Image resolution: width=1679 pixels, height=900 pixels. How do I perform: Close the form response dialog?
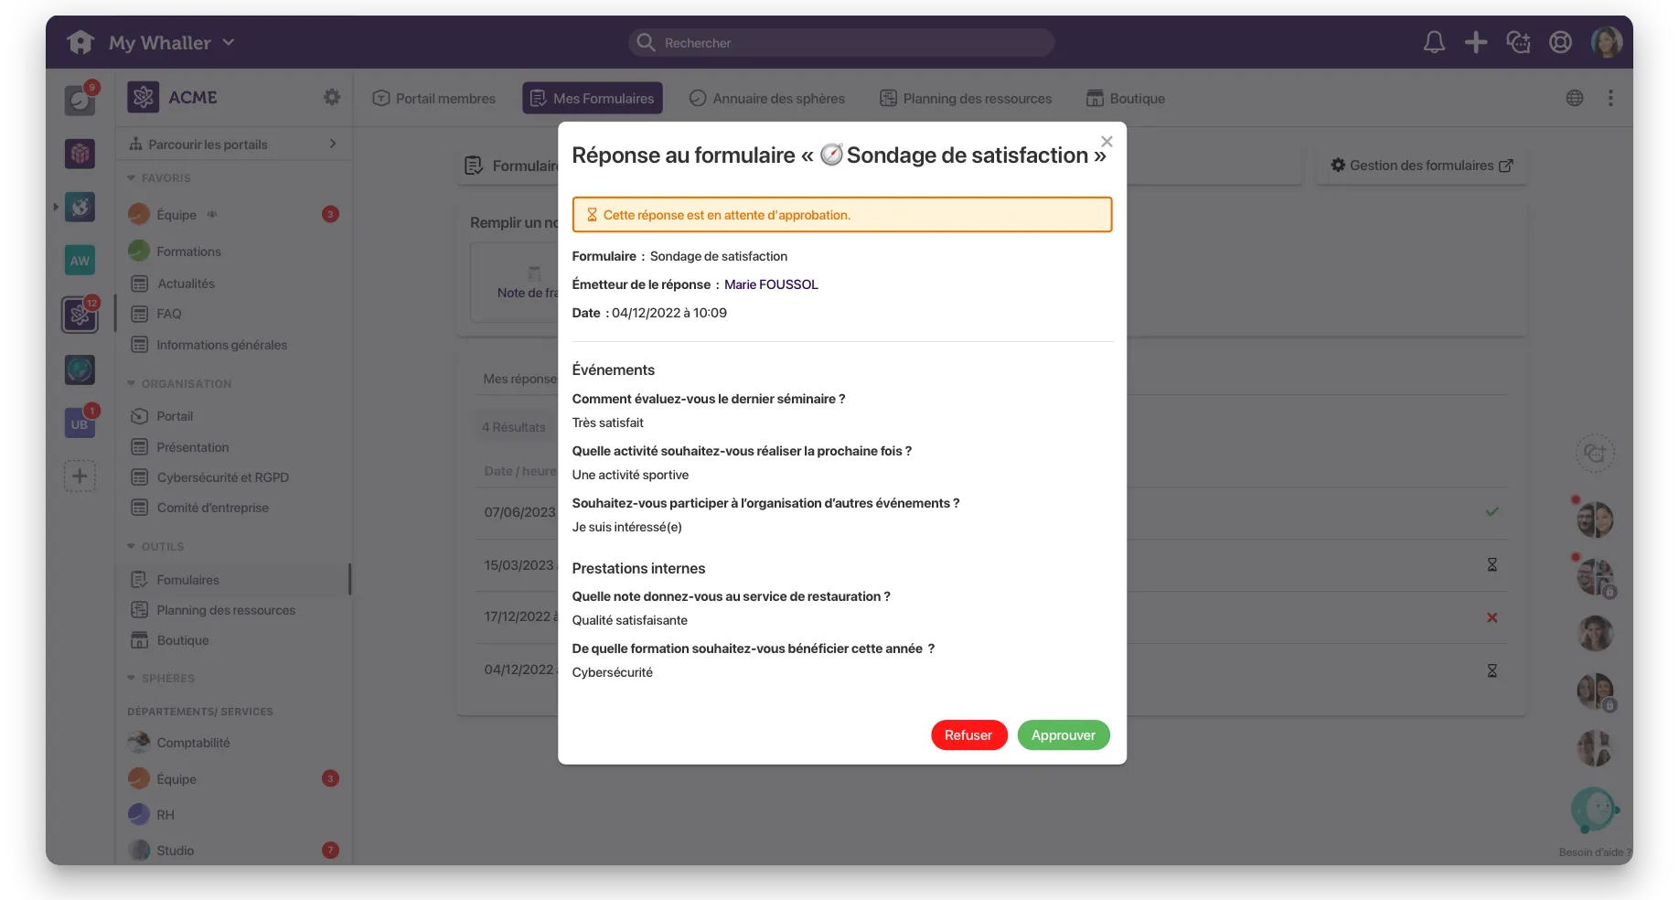1107,142
